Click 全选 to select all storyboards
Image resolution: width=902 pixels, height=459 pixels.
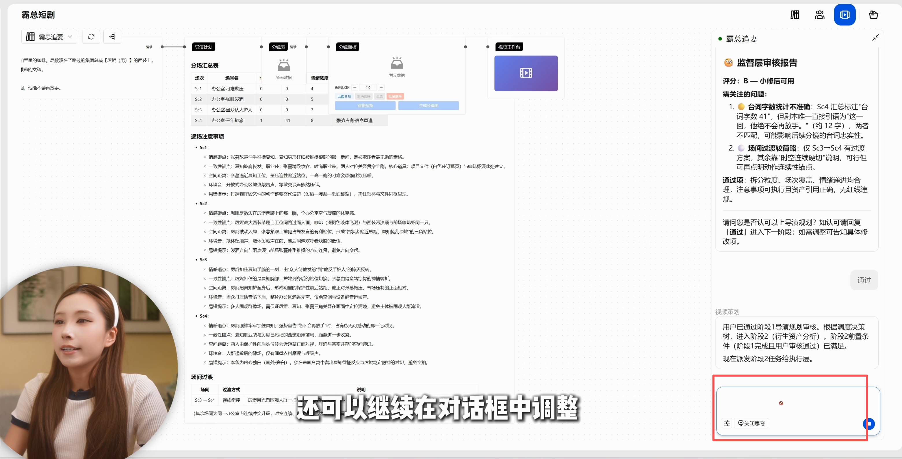pyautogui.click(x=380, y=96)
